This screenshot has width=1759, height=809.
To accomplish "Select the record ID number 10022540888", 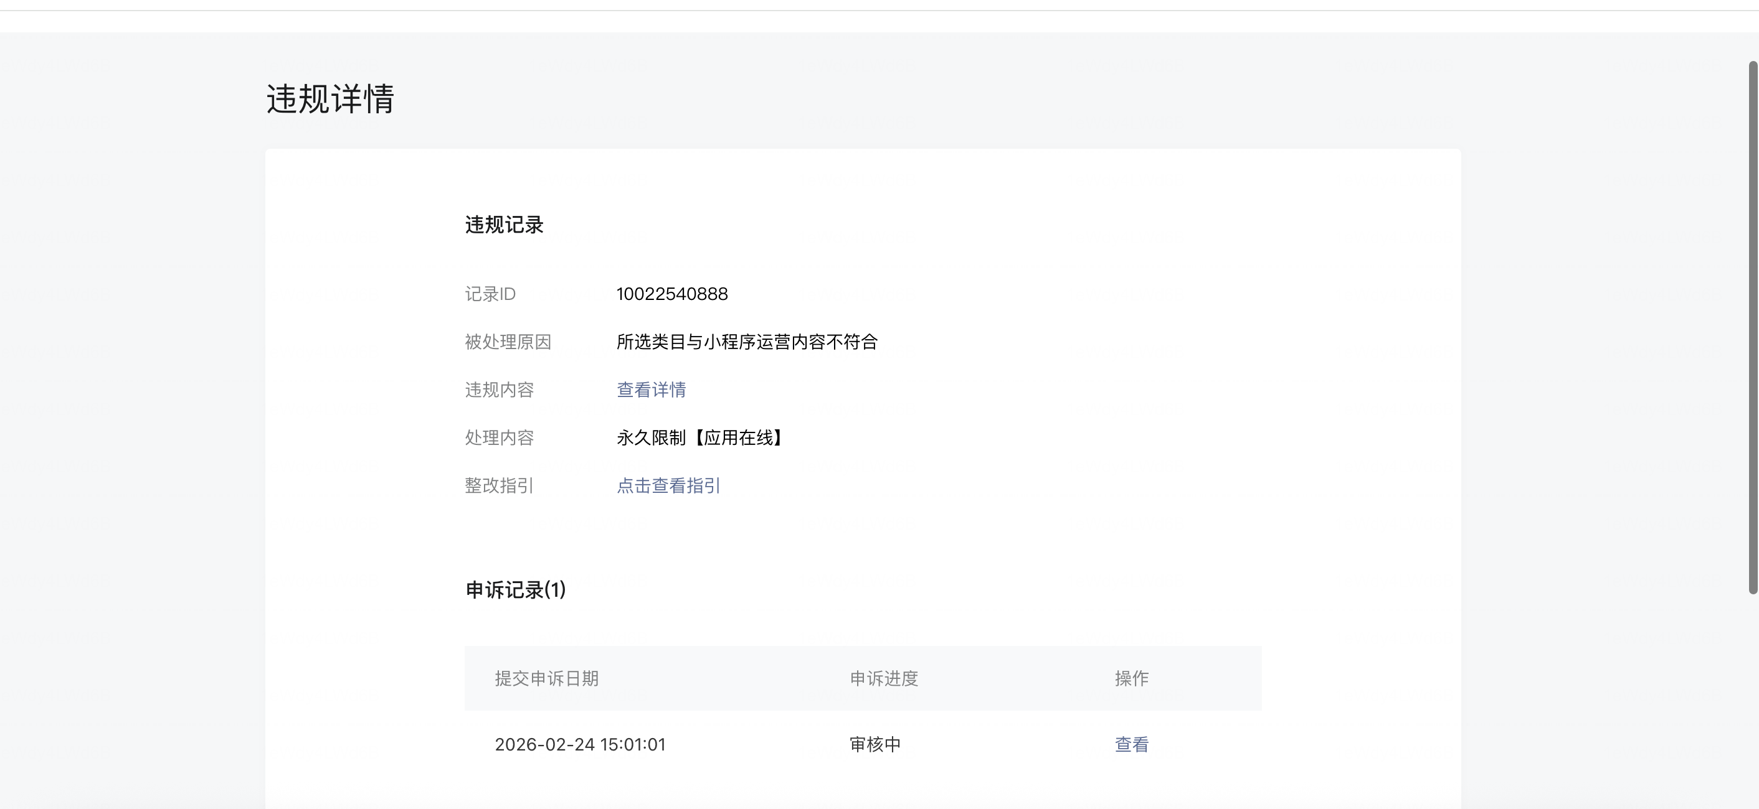I will click(671, 294).
